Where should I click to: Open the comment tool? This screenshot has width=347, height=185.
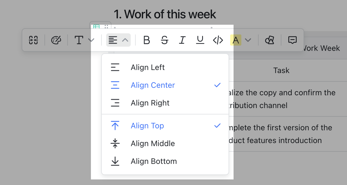(293, 40)
